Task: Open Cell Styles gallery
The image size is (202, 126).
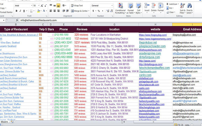Action: (x=138, y=8)
